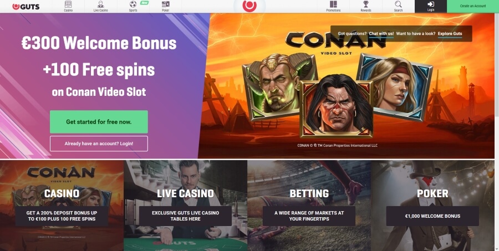Click the page vertical scrollbar

click(497, 64)
